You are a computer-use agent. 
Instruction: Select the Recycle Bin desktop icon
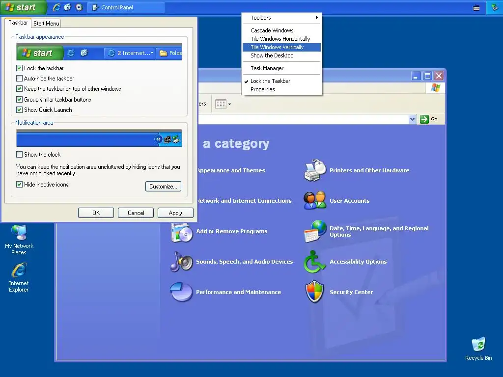[478, 349]
